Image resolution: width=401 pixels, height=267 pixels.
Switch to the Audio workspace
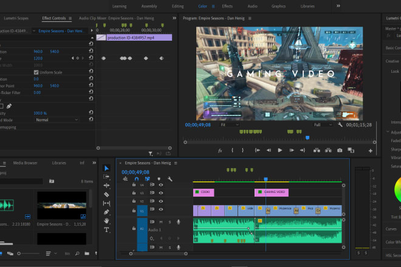pos(252,6)
